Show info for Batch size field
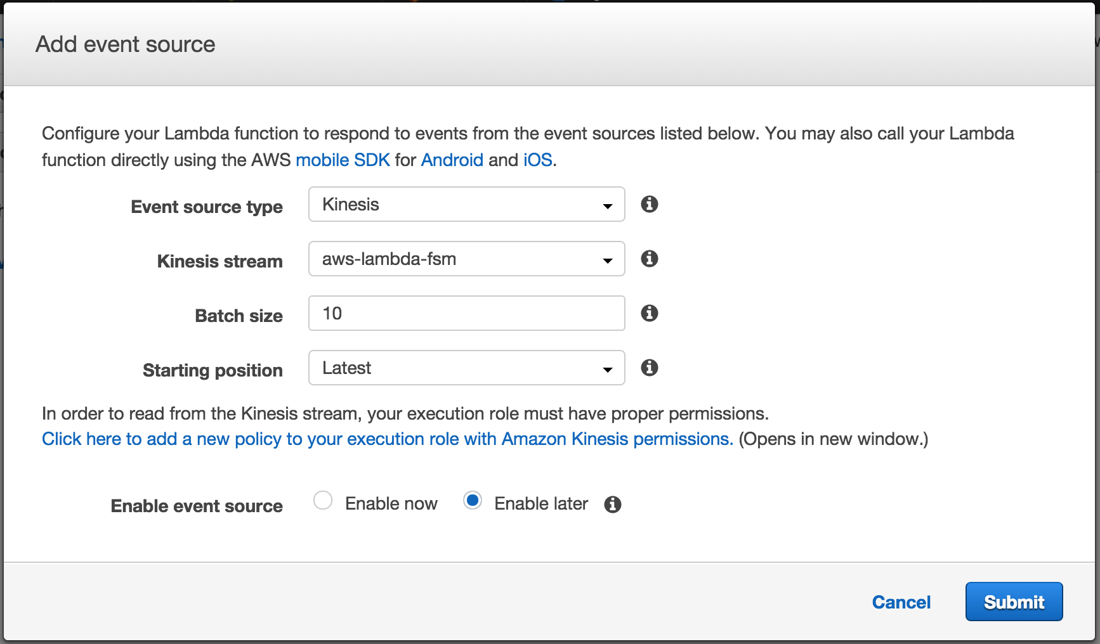 pos(649,313)
